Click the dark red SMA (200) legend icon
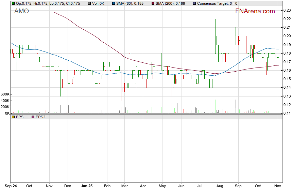This screenshot has height=193, width=292. [x=152, y=3]
